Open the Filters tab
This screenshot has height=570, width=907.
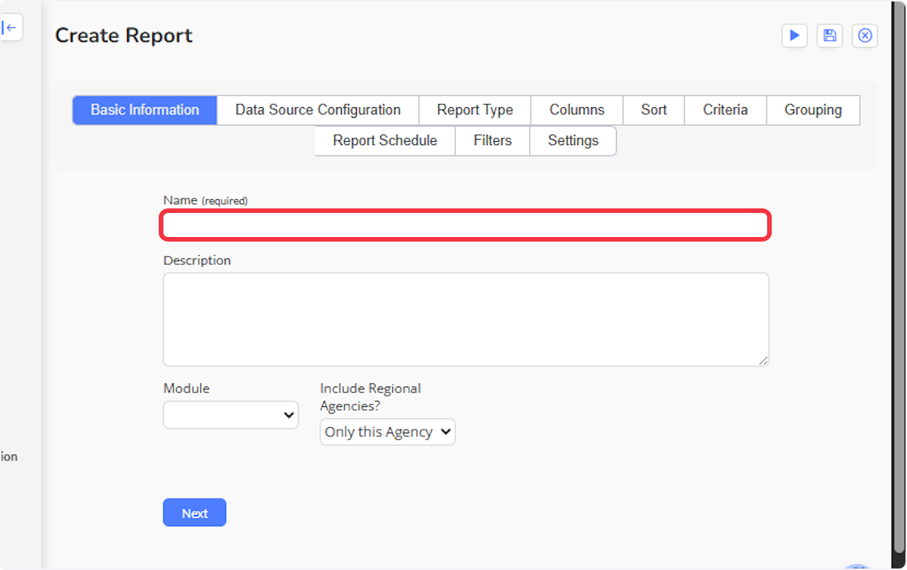coord(493,141)
